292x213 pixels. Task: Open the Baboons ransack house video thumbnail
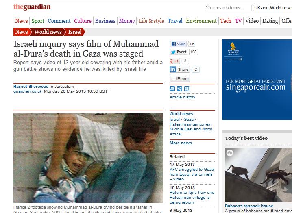(x=258, y=175)
